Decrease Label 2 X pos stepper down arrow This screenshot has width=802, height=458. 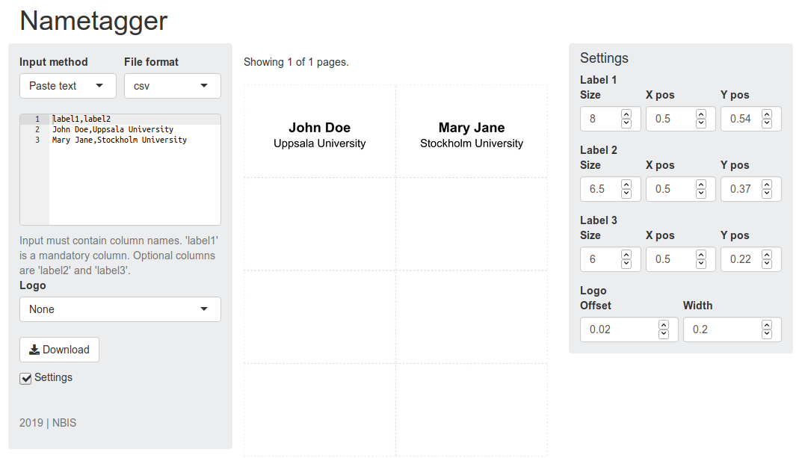tap(701, 194)
